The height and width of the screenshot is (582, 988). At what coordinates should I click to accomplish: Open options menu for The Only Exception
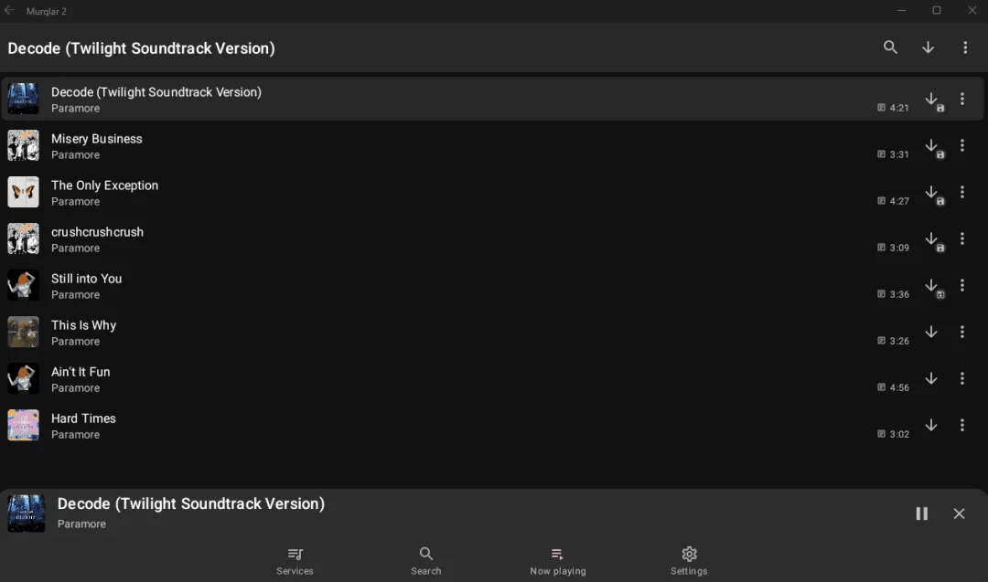[961, 192]
